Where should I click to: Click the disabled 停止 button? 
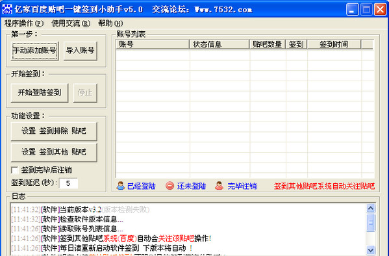(x=85, y=93)
